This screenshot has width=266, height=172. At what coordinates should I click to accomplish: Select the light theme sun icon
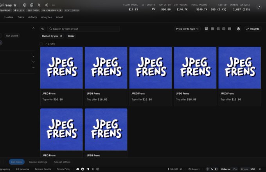207,169
